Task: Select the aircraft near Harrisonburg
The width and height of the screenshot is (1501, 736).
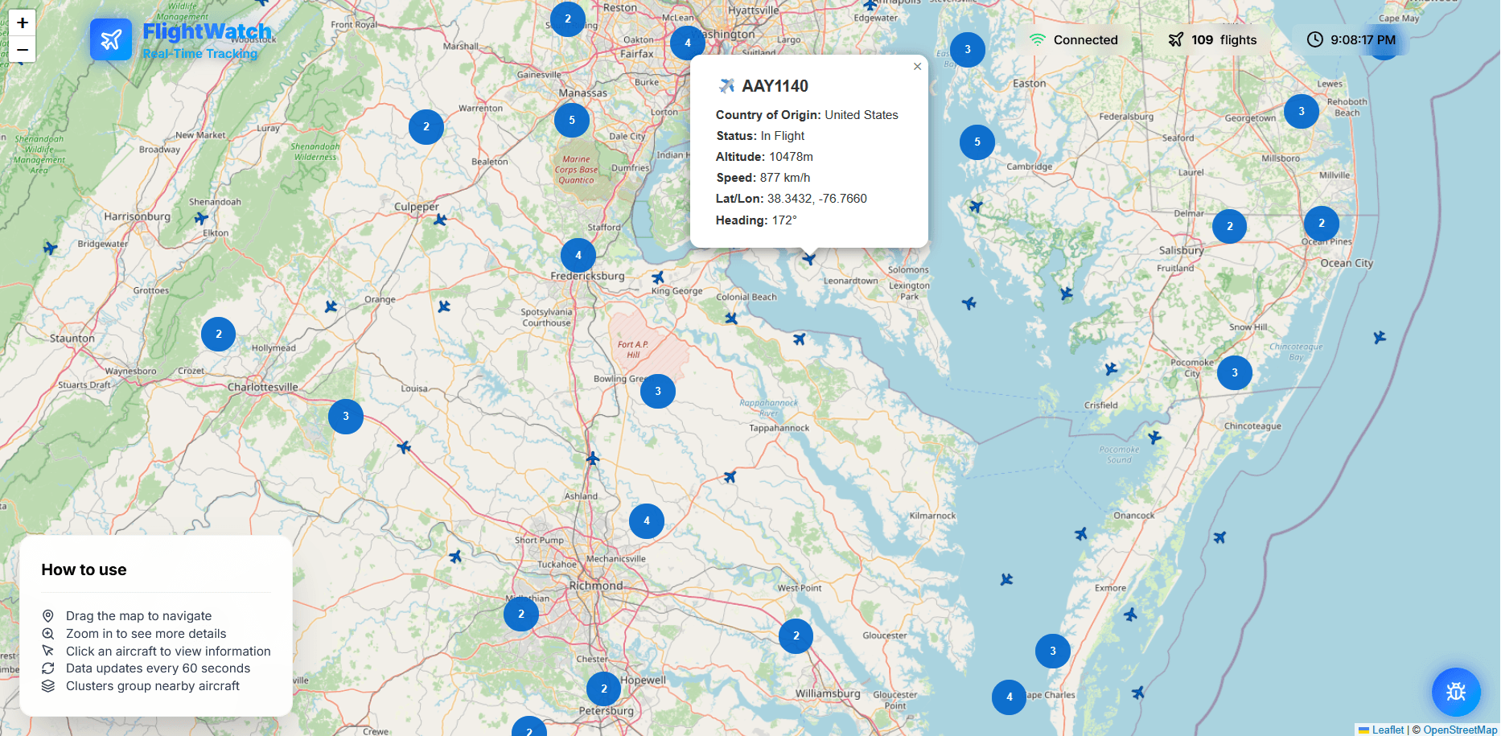Action: pyautogui.click(x=201, y=218)
